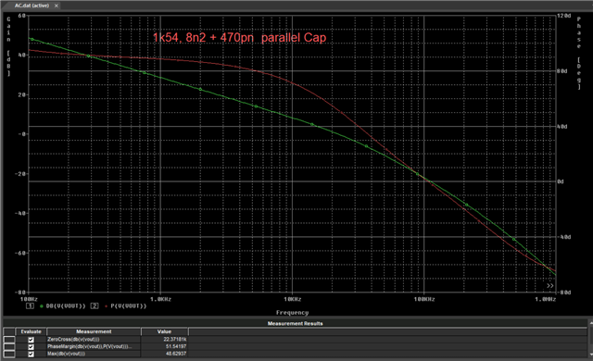The height and width of the screenshot is (361, 593).
Task: Close the AC.dat tab
Action: pos(57,6)
